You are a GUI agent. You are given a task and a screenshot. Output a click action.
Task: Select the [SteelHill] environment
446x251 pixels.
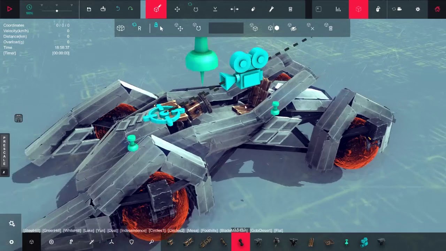click(x=32, y=230)
